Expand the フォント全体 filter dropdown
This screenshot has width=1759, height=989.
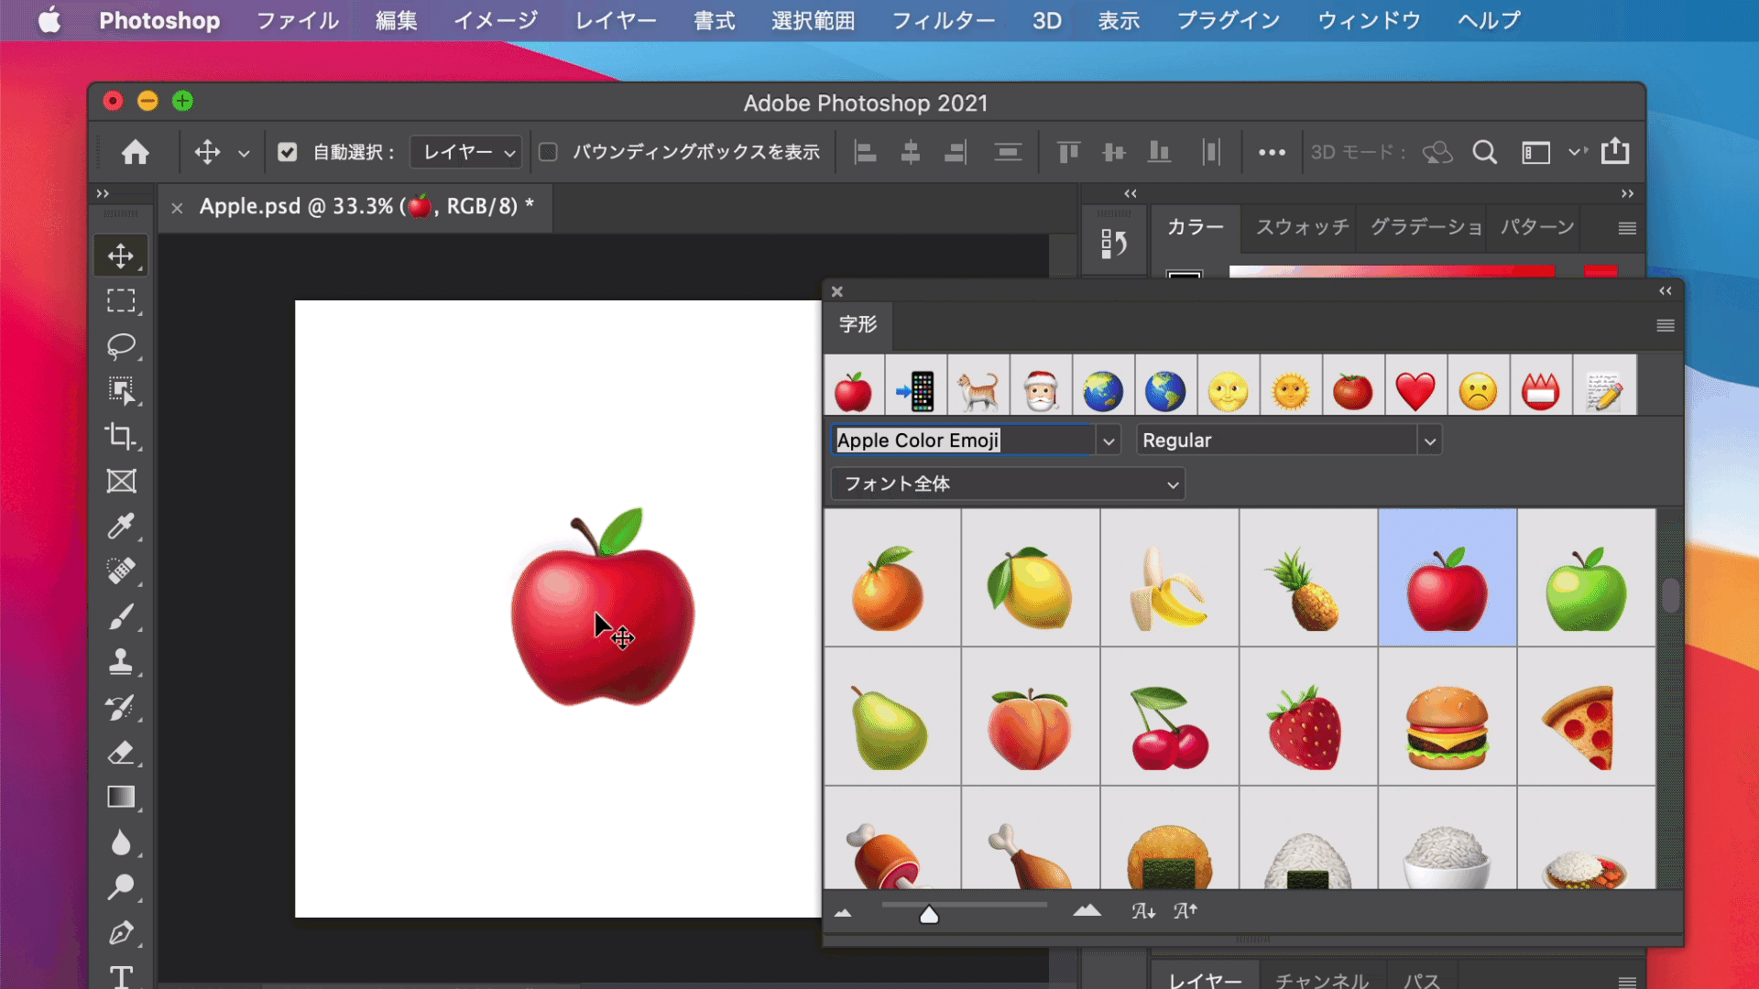(x=1008, y=484)
